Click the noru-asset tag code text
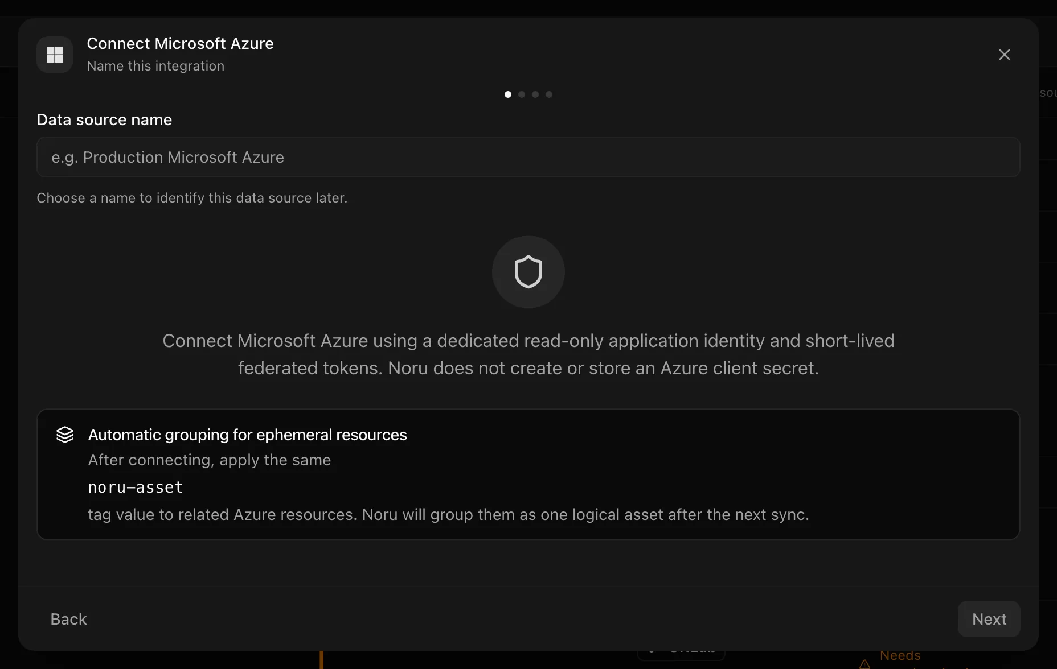 coord(136,488)
